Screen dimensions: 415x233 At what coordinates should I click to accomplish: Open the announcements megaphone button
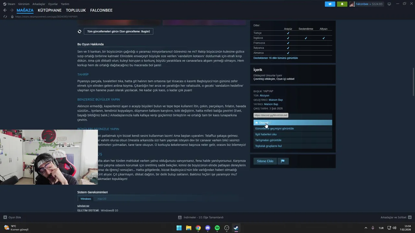click(x=330, y=4)
